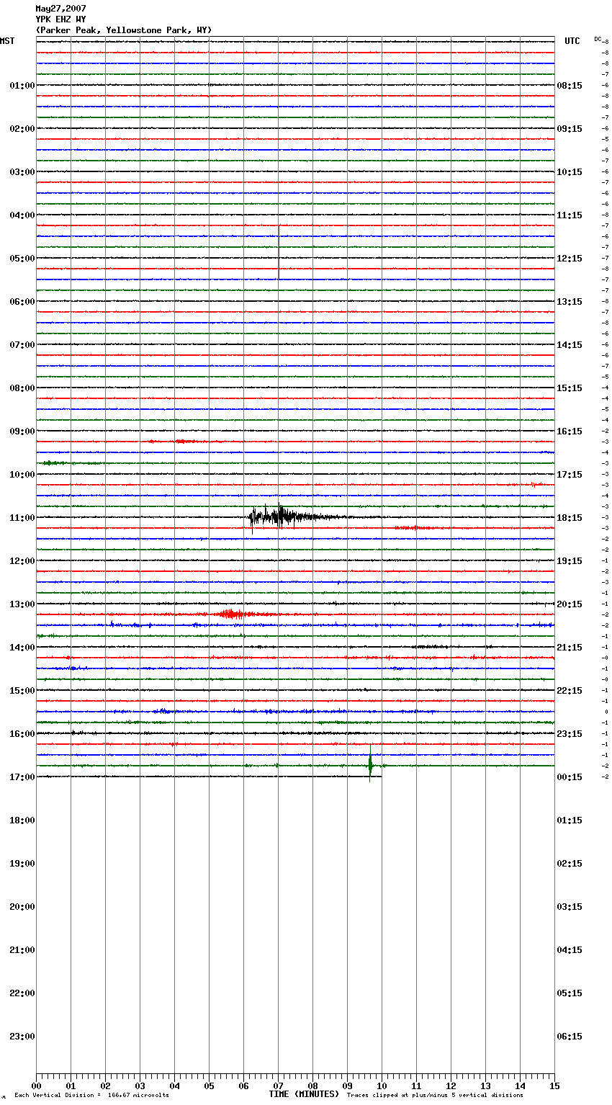Select the 00:15 UTC label
The width and height of the screenshot is (612, 1105).
coord(570,777)
